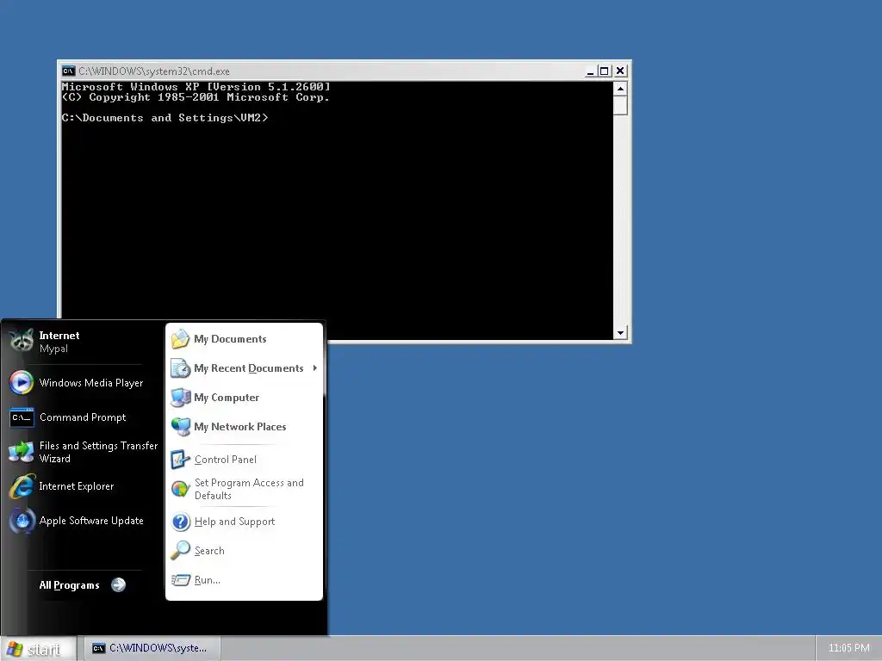882x661 pixels.
Task: Close the cmd.exe window
Action: [x=620, y=71]
